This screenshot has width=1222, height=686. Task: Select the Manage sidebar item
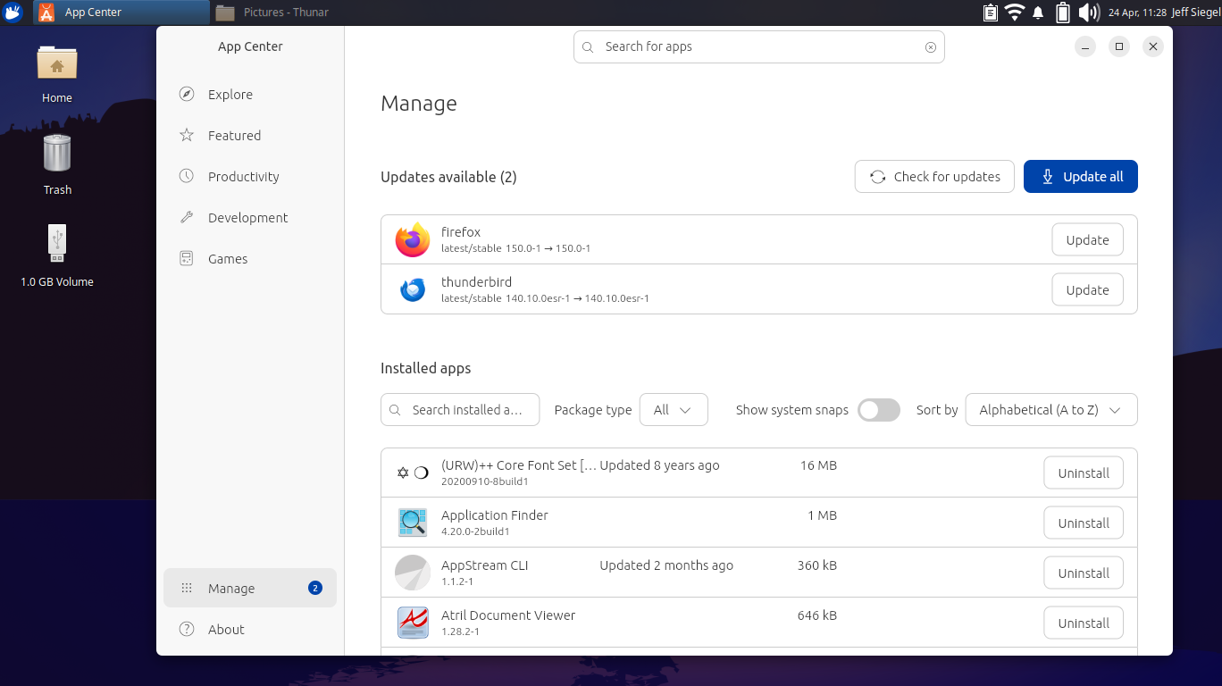coord(250,588)
